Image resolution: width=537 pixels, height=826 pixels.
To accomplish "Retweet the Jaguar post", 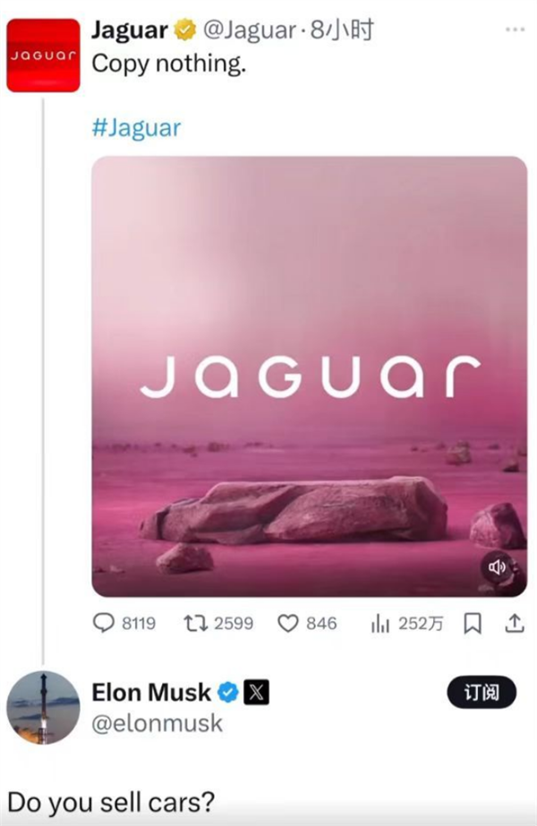I will pyautogui.click(x=194, y=624).
